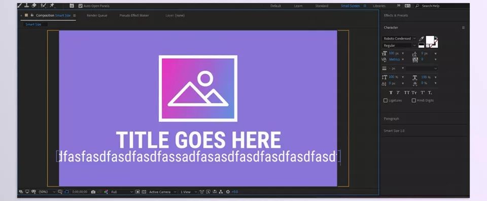The width and height of the screenshot is (487, 201).
Task: Open the Small Screen workspace menu icon
Action: [365, 6]
